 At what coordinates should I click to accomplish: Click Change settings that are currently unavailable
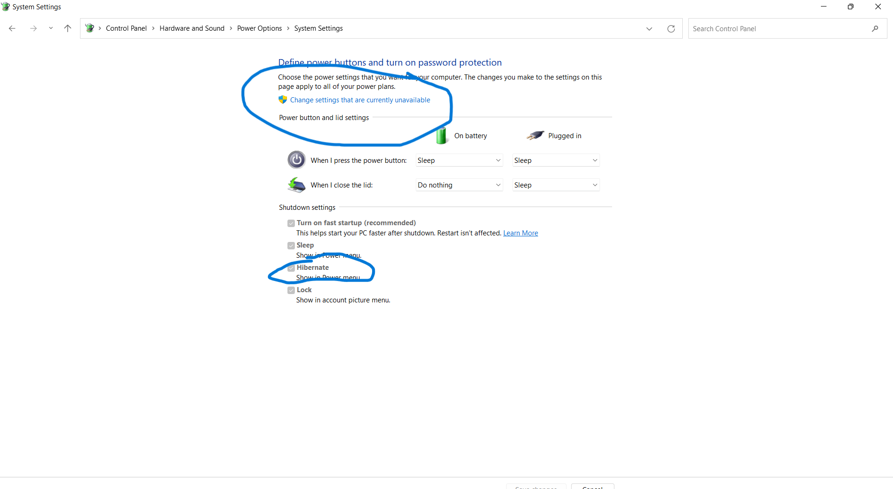[x=360, y=100]
